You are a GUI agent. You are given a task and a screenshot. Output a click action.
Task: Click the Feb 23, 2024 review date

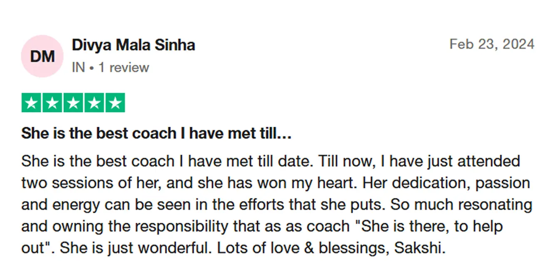tap(492, 44)
